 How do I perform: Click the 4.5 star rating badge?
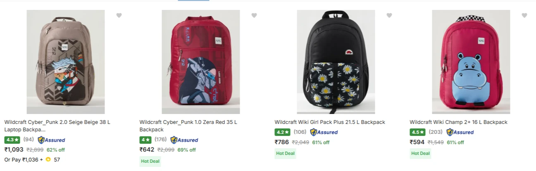(x=417, y=133)
